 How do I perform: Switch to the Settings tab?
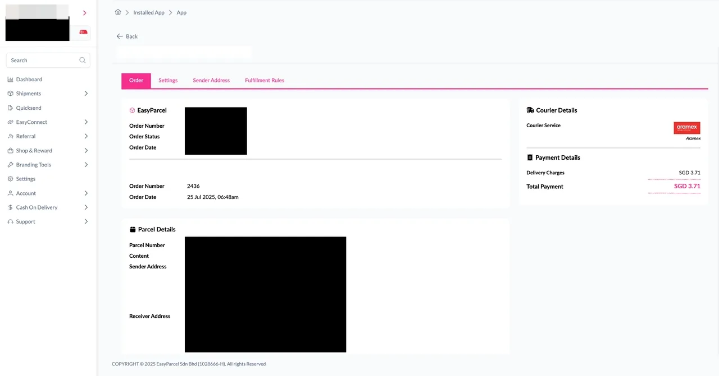(x=168, y=80)
